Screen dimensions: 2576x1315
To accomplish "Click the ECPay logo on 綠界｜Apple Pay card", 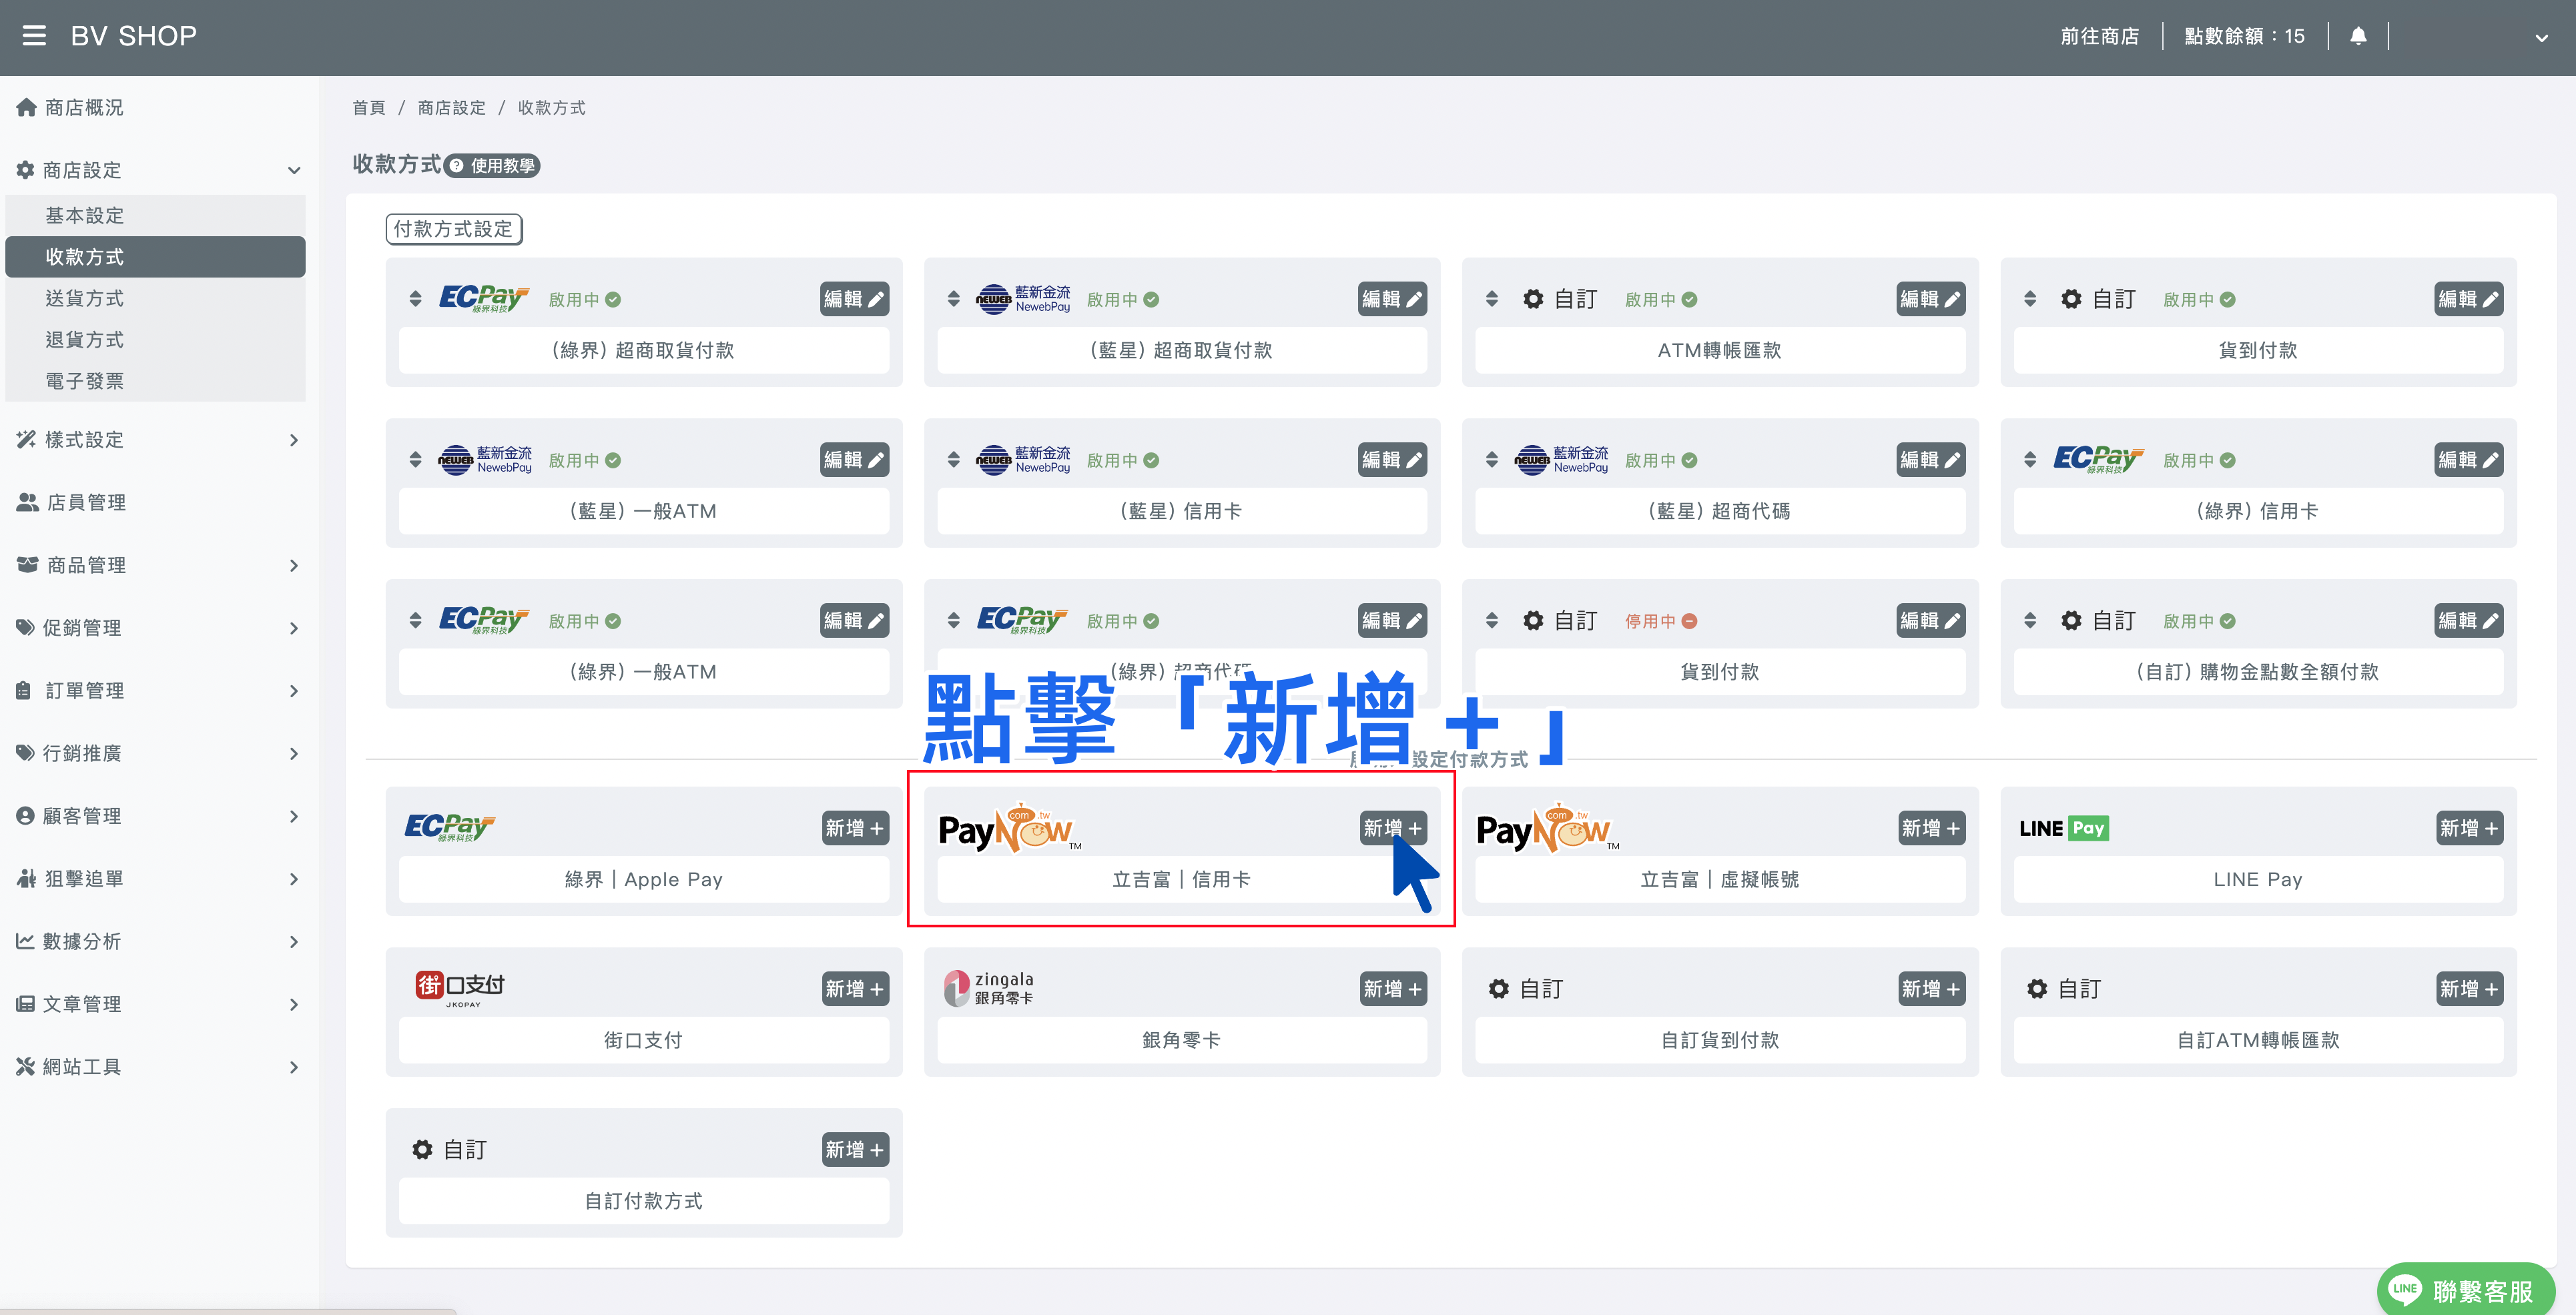I will (x=450, y=827).
